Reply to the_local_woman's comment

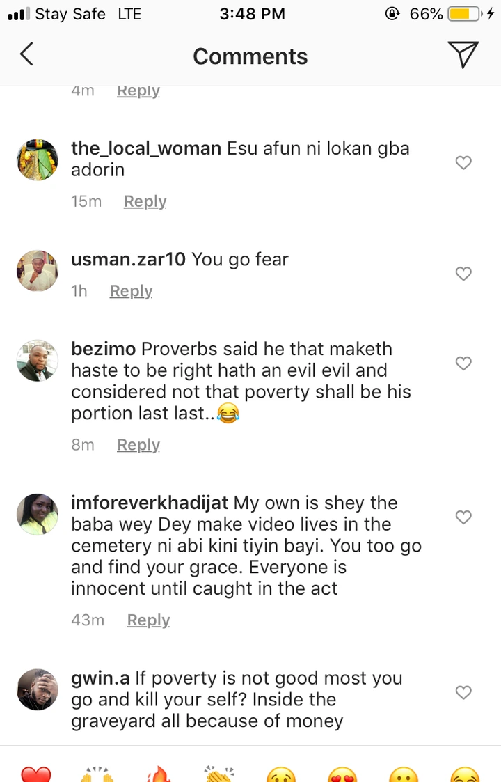point(145,201)
